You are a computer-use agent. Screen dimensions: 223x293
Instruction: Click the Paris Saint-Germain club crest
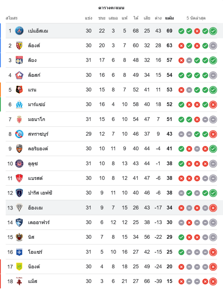point(19,31)
